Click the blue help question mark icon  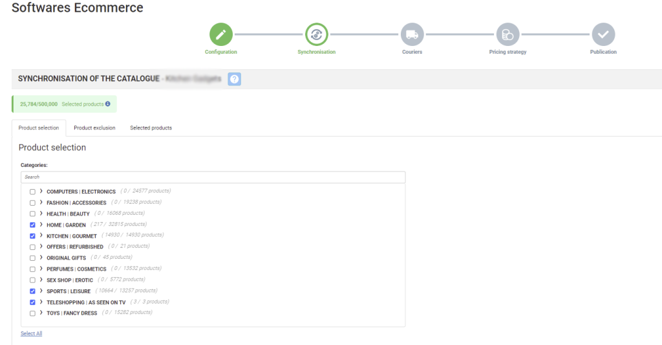[x=235, y=79]
